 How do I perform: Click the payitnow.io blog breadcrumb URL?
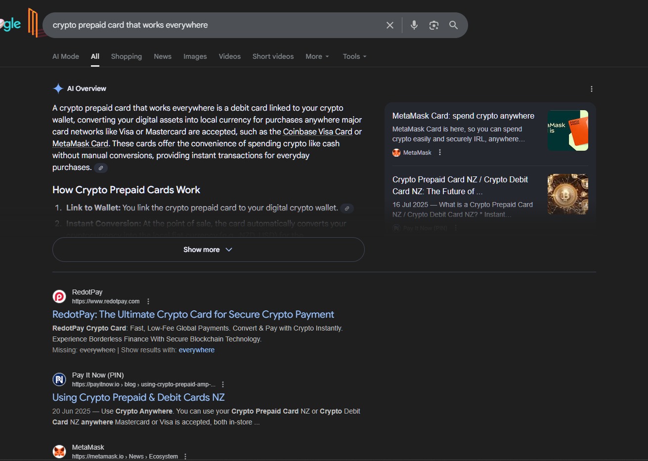pos(144,384)
